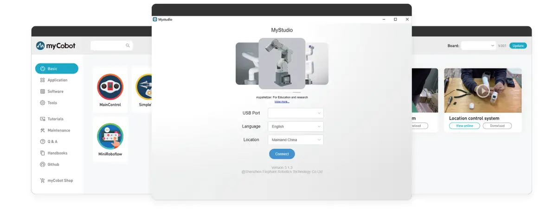Click MainControl label text
The image size is (553, 209).
tap(110, 104)
